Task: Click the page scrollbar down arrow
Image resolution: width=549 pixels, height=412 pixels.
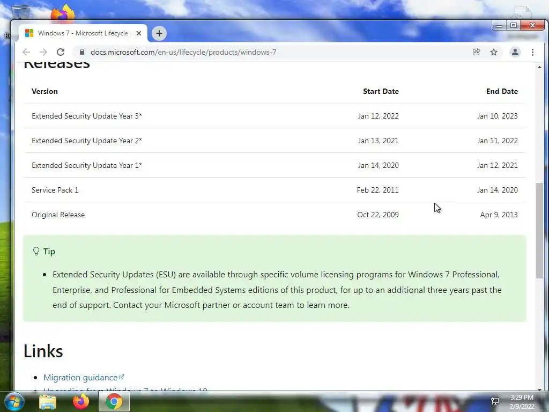Action: [x=539, y=388]
